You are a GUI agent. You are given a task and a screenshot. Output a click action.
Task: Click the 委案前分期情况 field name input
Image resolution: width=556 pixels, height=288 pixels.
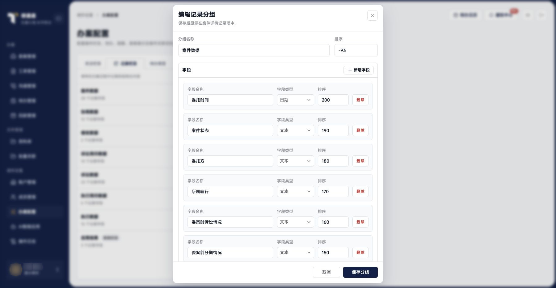[230, 253]
